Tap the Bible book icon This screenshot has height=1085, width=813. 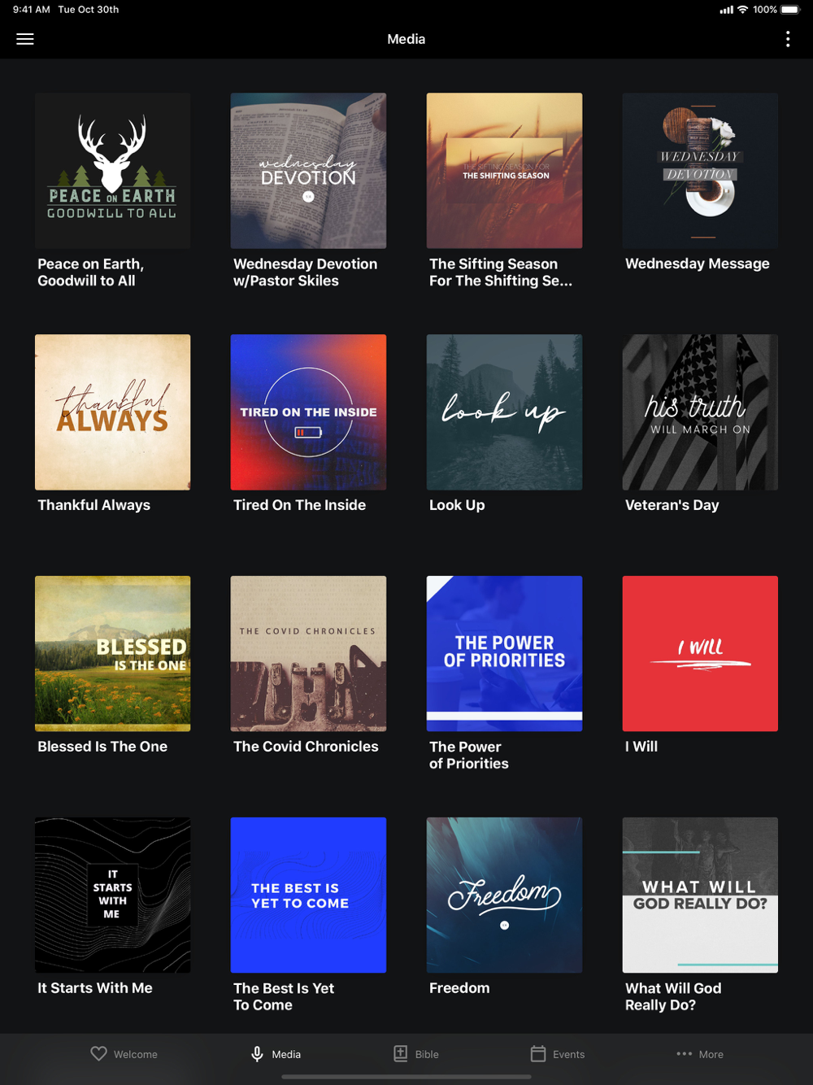coord(401,1053)
